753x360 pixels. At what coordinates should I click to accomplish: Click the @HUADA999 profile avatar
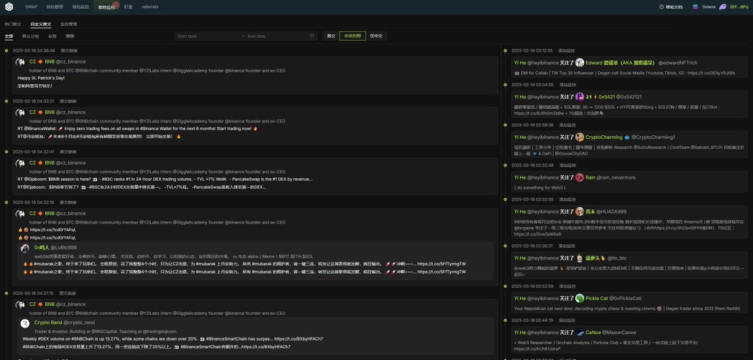(x=580, y=212)
